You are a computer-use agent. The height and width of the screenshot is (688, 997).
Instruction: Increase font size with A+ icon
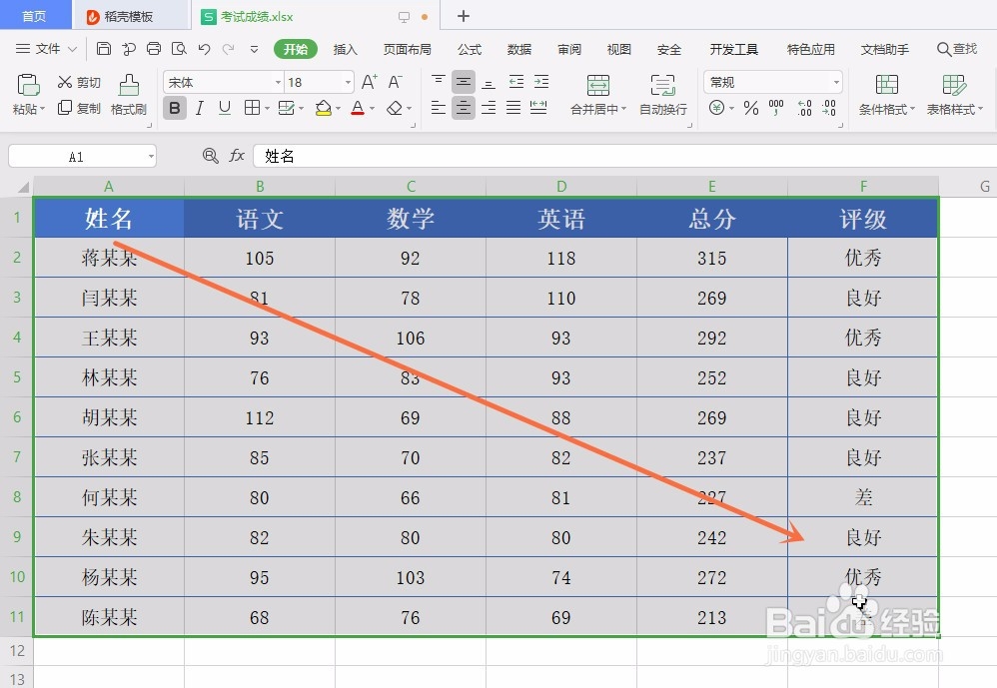pos(370,82)
